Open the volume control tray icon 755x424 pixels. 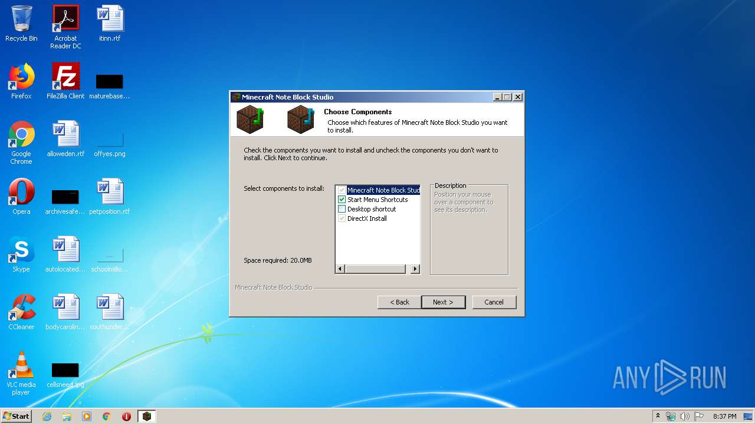click(x=685, y=416)
